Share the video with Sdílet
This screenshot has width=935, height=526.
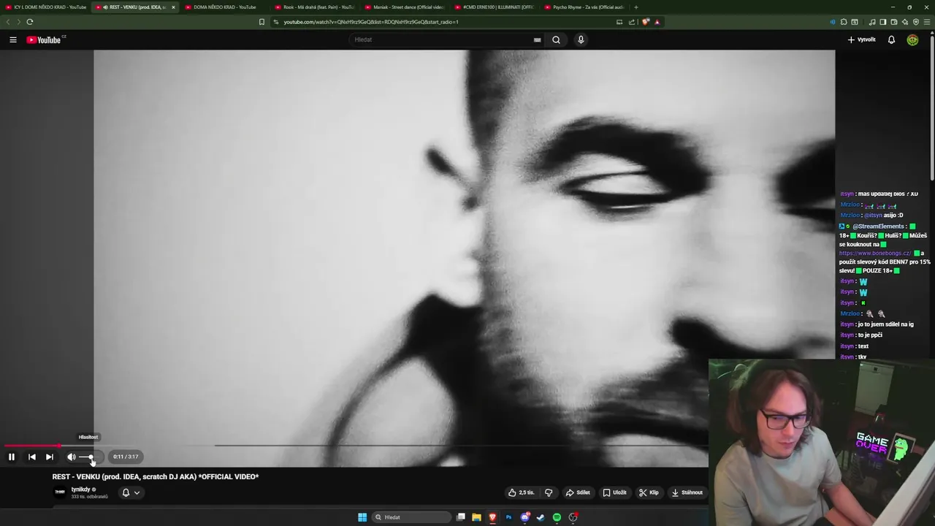click(578, 492)
